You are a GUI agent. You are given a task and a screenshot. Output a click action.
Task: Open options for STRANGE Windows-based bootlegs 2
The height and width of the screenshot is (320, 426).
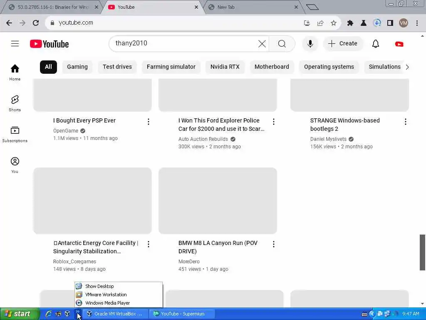click(x=405, y=122)
